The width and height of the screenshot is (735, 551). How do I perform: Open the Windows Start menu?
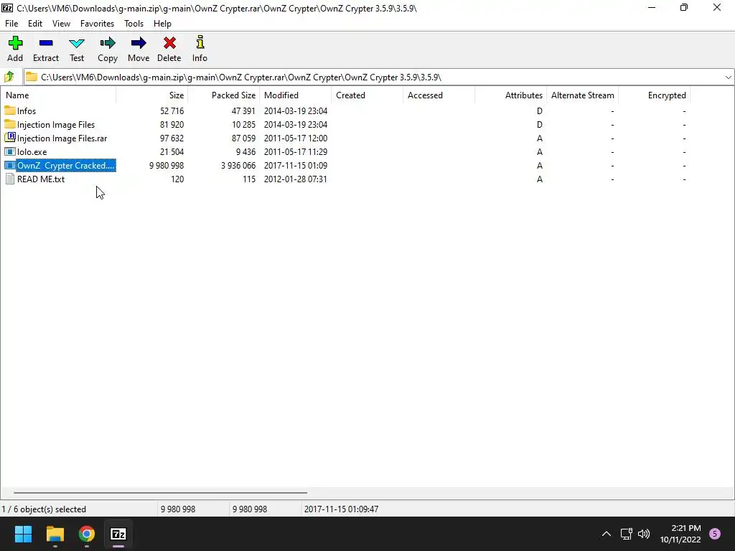pyautogui.click(x=23, y=534)
